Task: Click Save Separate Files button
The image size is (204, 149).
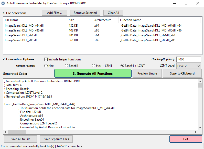Action: [56, 139]
